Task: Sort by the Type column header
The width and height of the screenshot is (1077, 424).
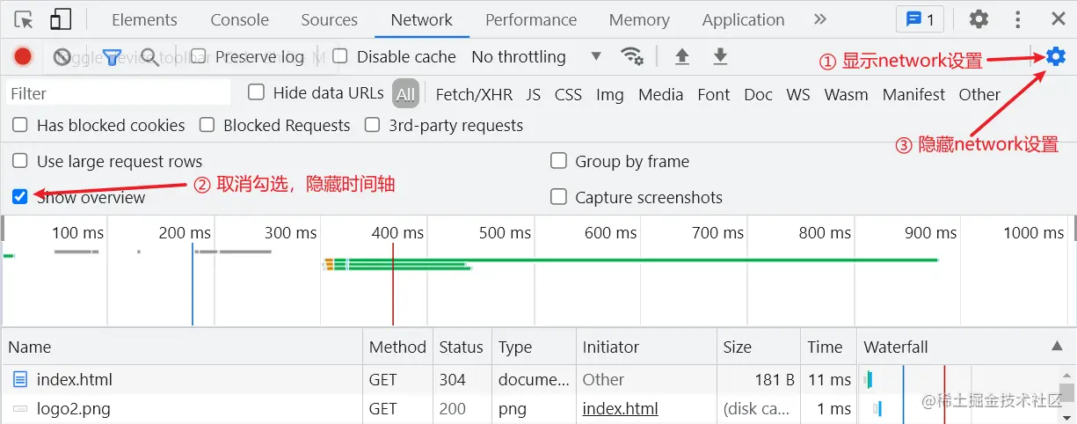Action: [x=534, y=347]
